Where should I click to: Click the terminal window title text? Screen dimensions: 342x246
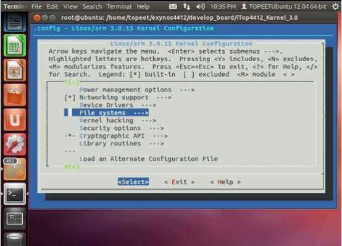179,17
